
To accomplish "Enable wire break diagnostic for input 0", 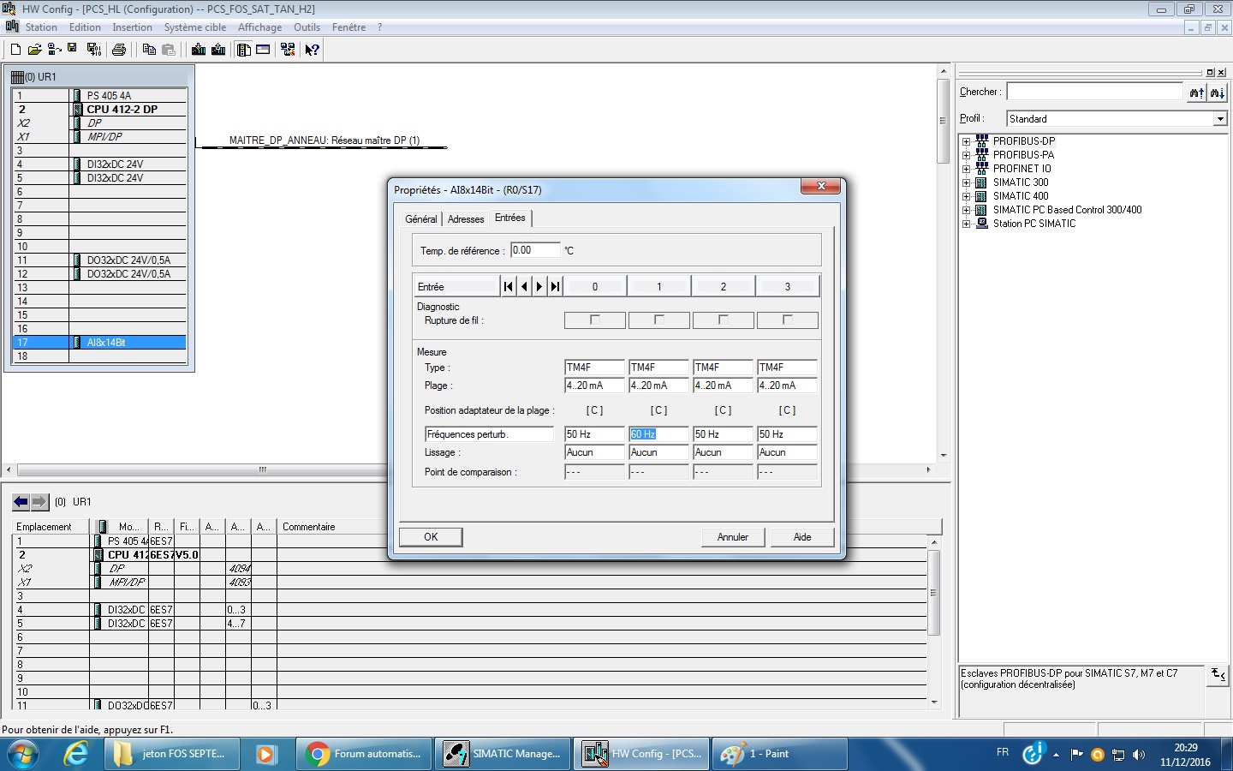I will 595,320.
